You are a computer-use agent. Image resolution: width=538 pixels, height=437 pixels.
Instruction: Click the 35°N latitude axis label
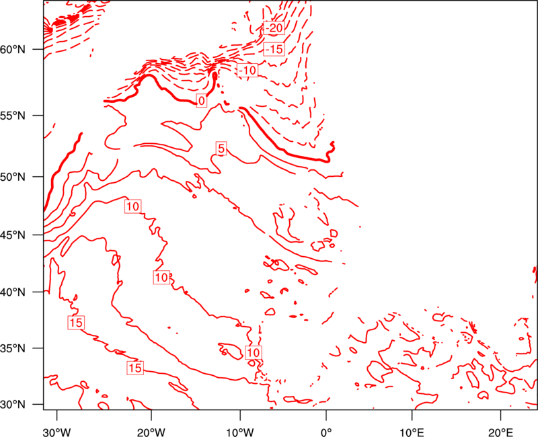13,348
